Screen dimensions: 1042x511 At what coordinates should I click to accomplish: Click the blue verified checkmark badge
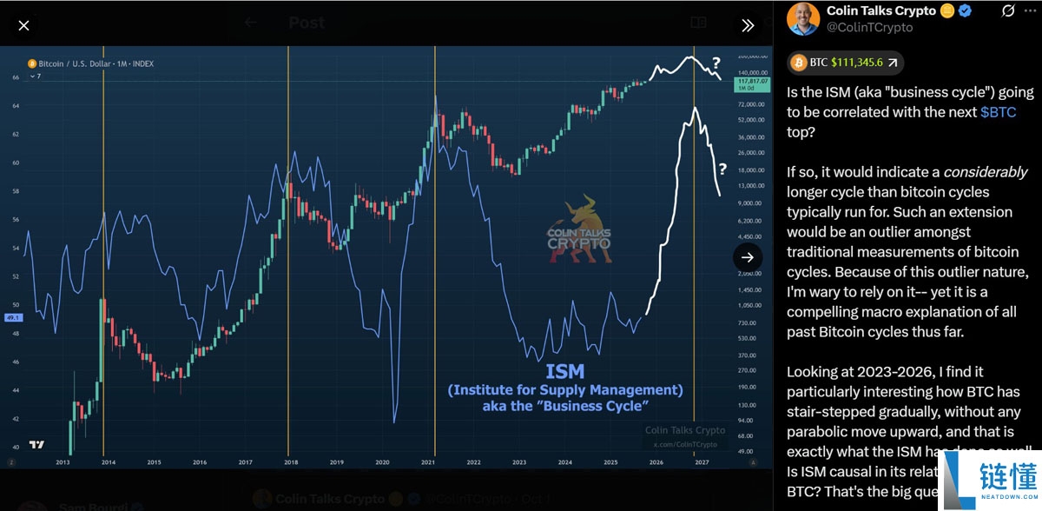(x=965, y=11)
